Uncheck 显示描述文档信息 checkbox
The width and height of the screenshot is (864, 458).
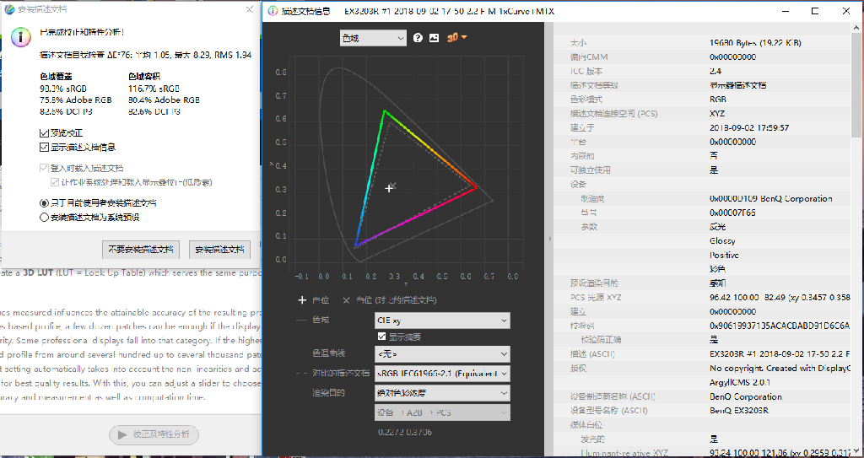(x=45, y=147)
